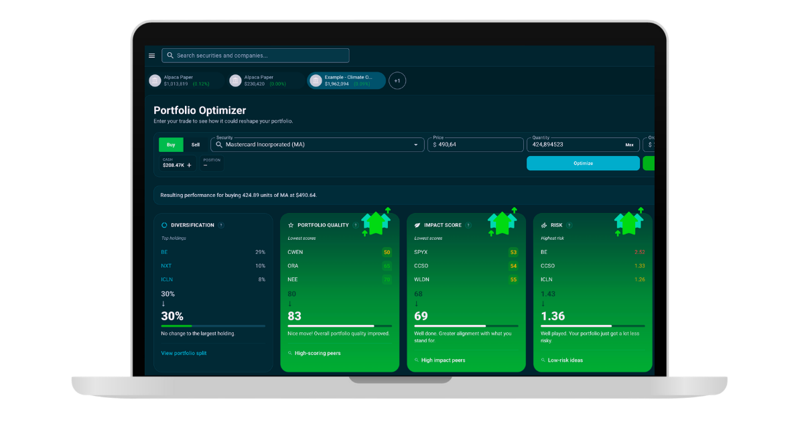Open the Diversification help tooltip icon
This screenshot has height=422, width=804.
click(221, 225)
